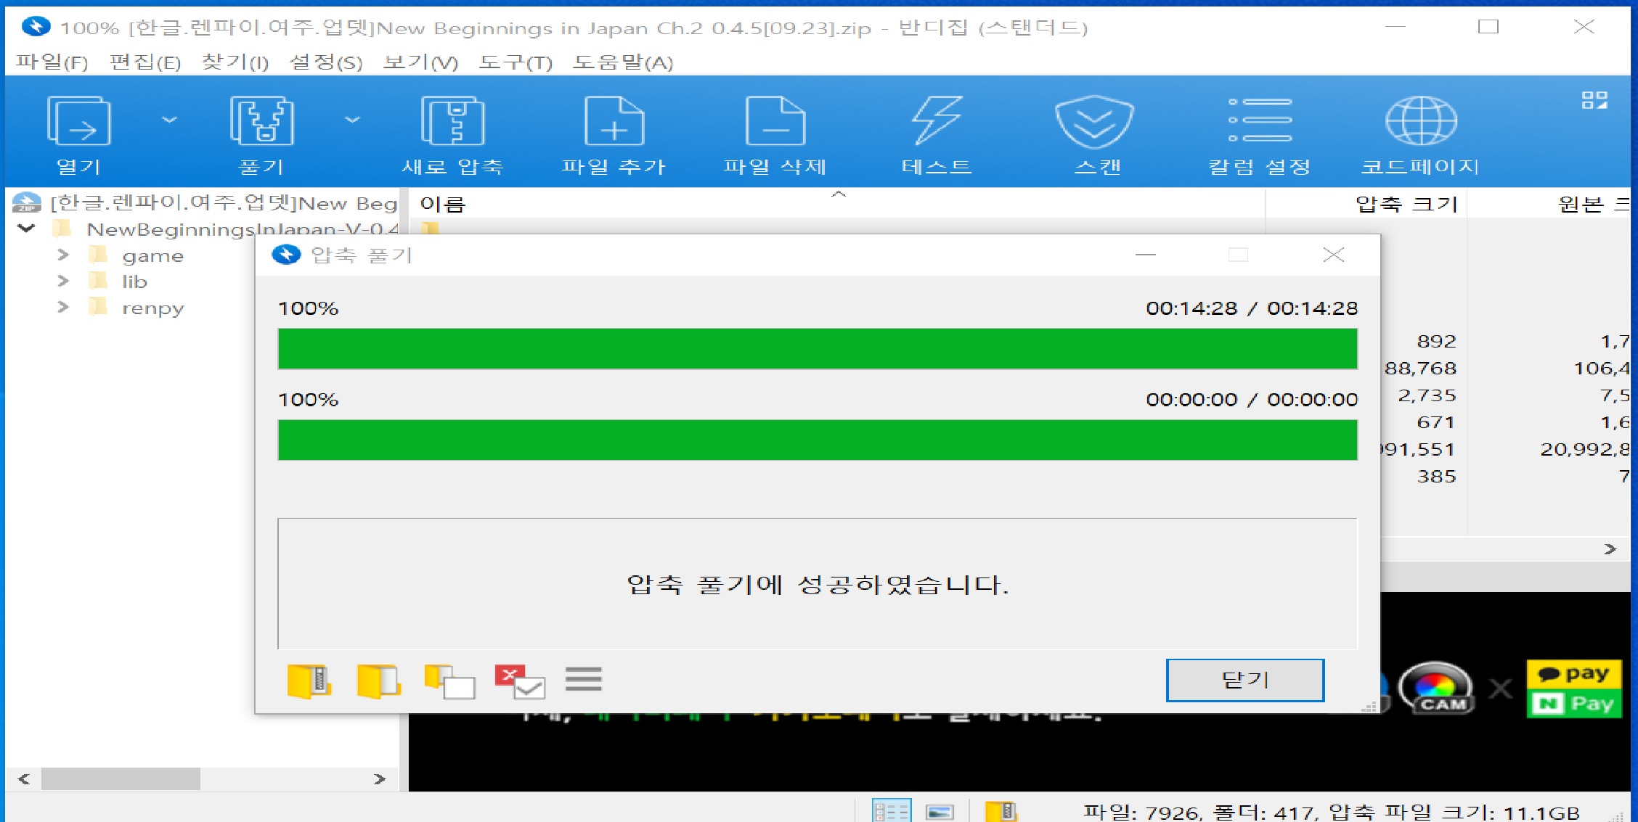Minimize the 압축 풀기 dialog

click(1145, 255)
